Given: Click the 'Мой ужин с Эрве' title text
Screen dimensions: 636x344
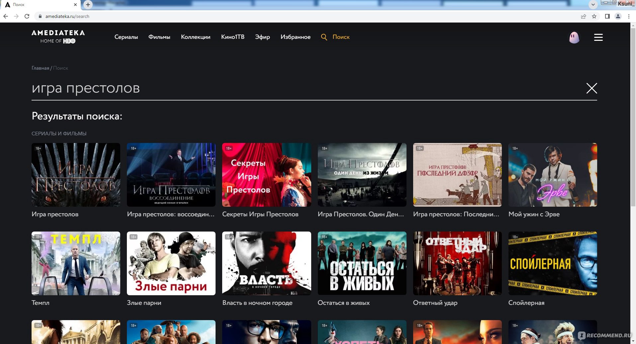Looking at the screenshot, I should 534,214.
